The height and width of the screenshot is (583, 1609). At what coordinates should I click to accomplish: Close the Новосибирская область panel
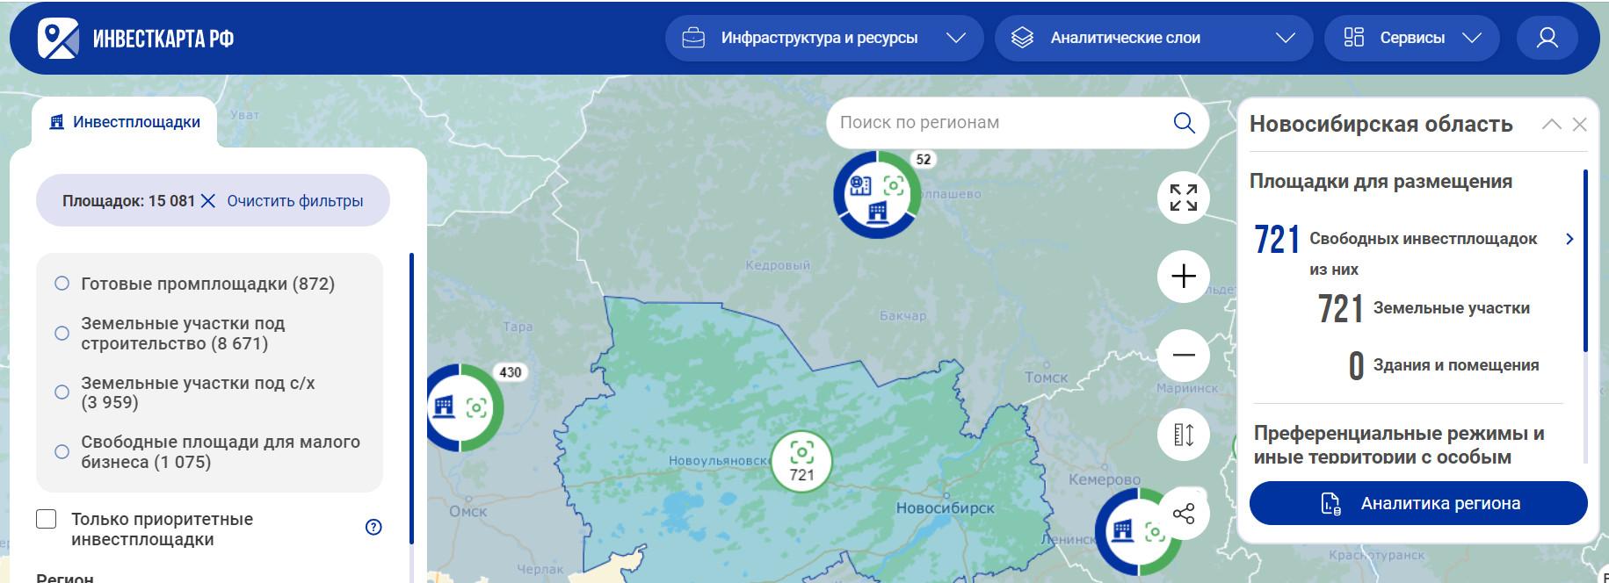click(1579, 125)
